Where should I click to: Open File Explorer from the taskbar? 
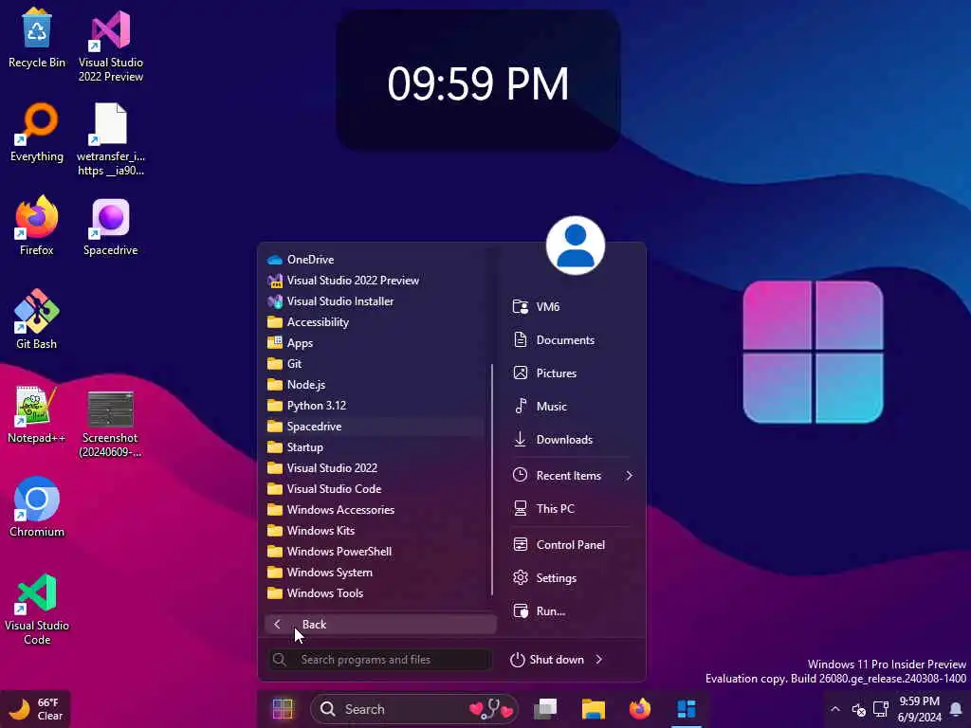[594, 709]
